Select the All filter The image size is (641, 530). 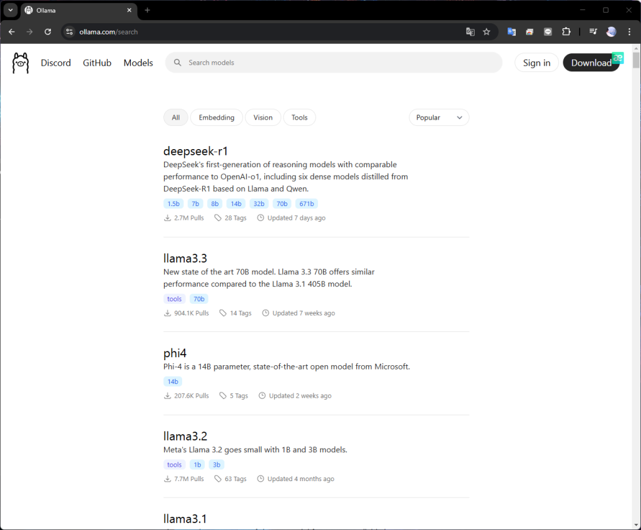pos(176,117)
